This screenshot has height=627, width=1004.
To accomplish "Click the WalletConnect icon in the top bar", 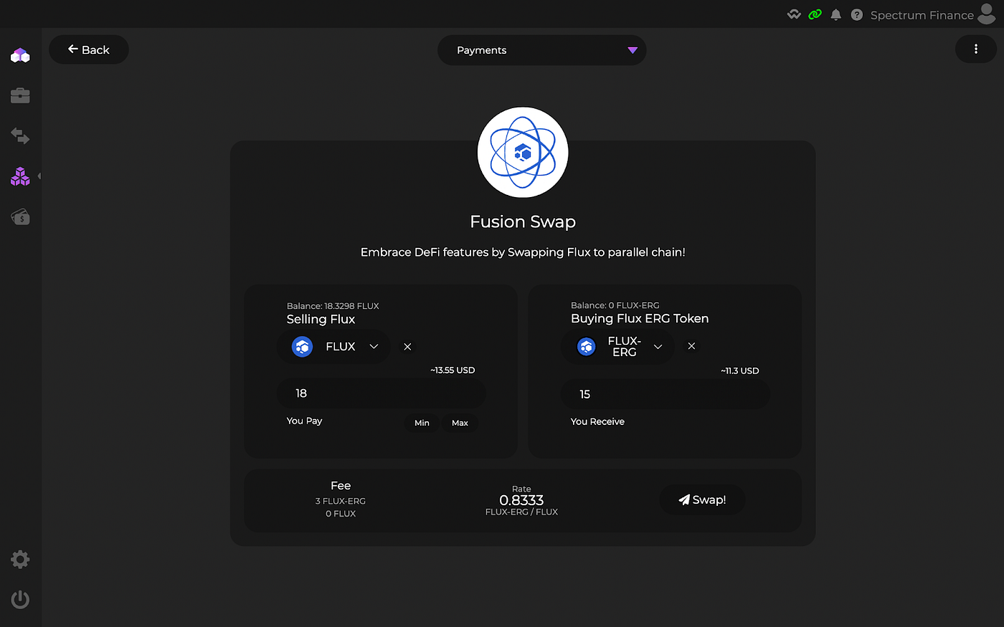I will [x=793, y=14].
